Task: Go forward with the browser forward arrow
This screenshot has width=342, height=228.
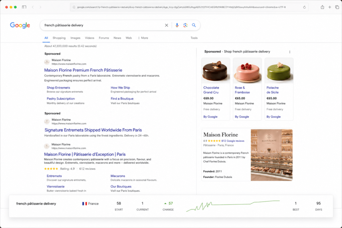Action: [40, 7]
